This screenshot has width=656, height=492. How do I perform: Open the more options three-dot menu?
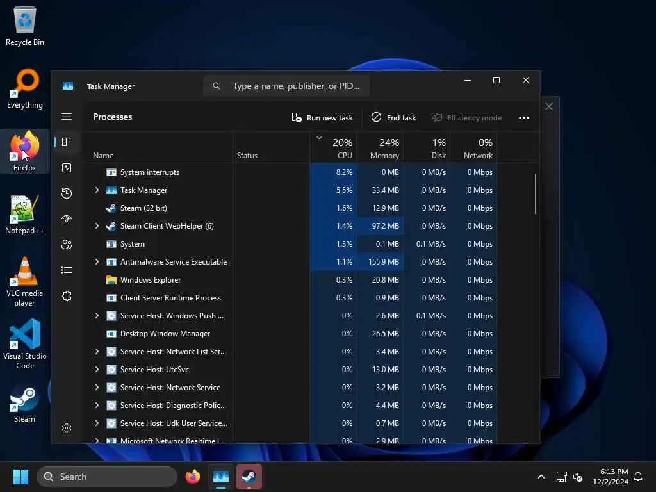[x=524, y=118]
